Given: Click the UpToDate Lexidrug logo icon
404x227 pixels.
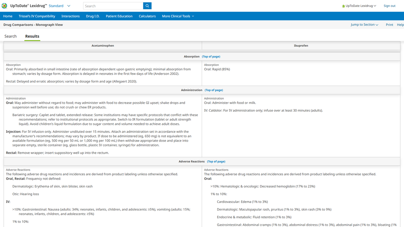Looking at the screenshot, I should point(4,6).
